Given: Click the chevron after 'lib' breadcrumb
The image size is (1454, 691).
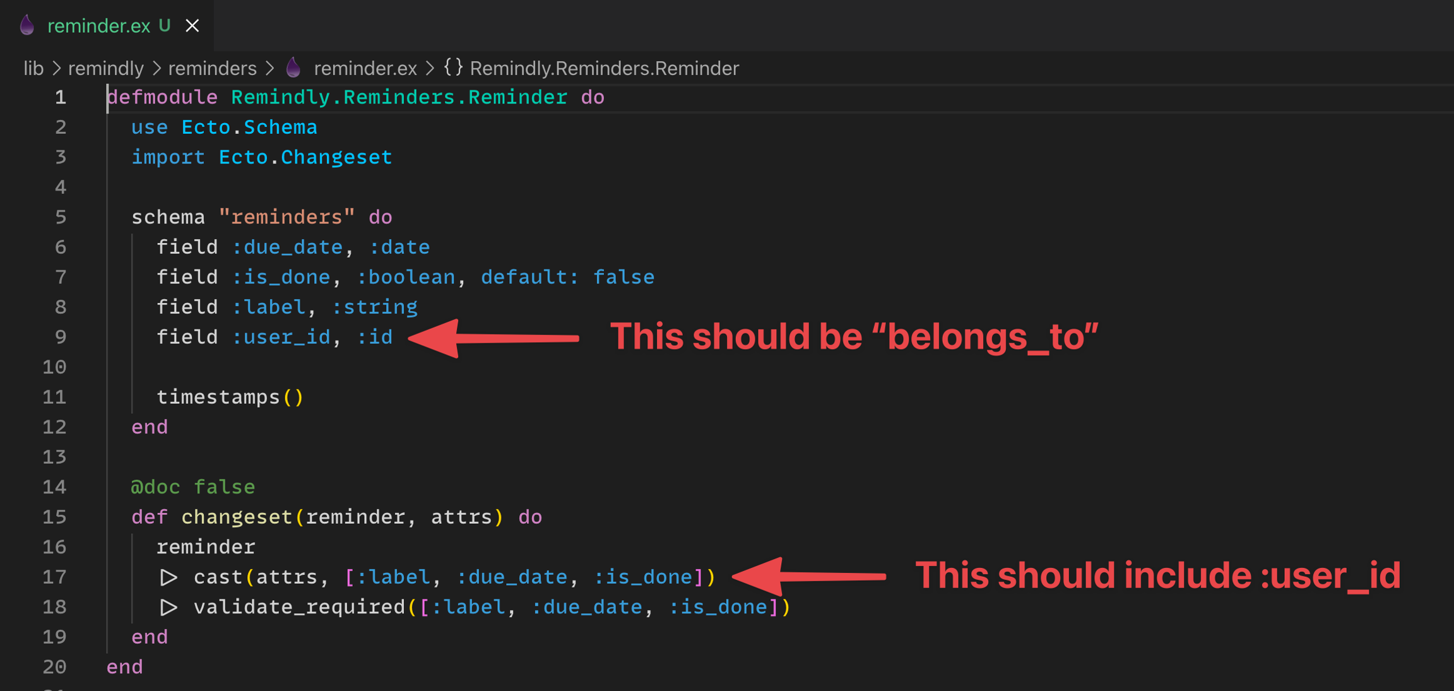Looking at the screenshot, I should tap(56, 68).
